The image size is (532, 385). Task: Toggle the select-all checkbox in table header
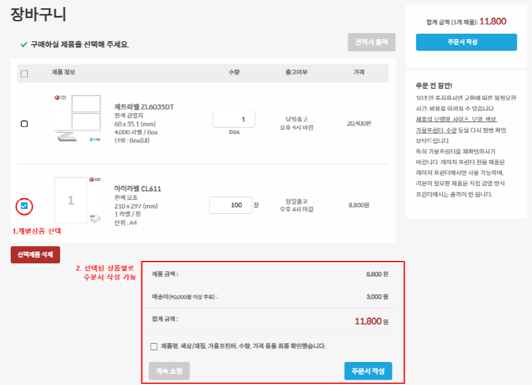click(x=24, y=74)
